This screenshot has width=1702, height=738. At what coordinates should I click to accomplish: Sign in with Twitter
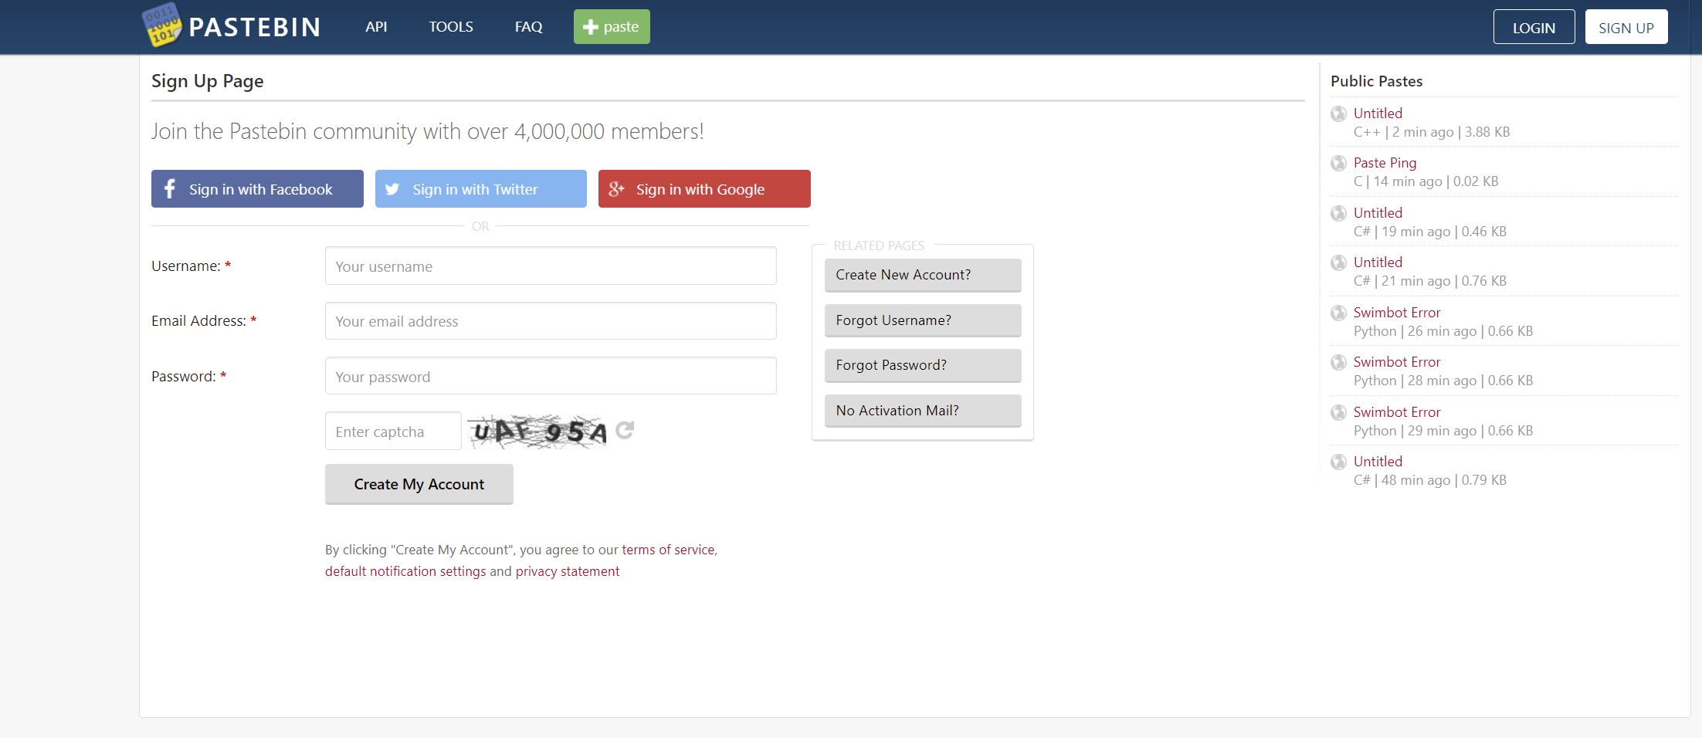[481, 189]
